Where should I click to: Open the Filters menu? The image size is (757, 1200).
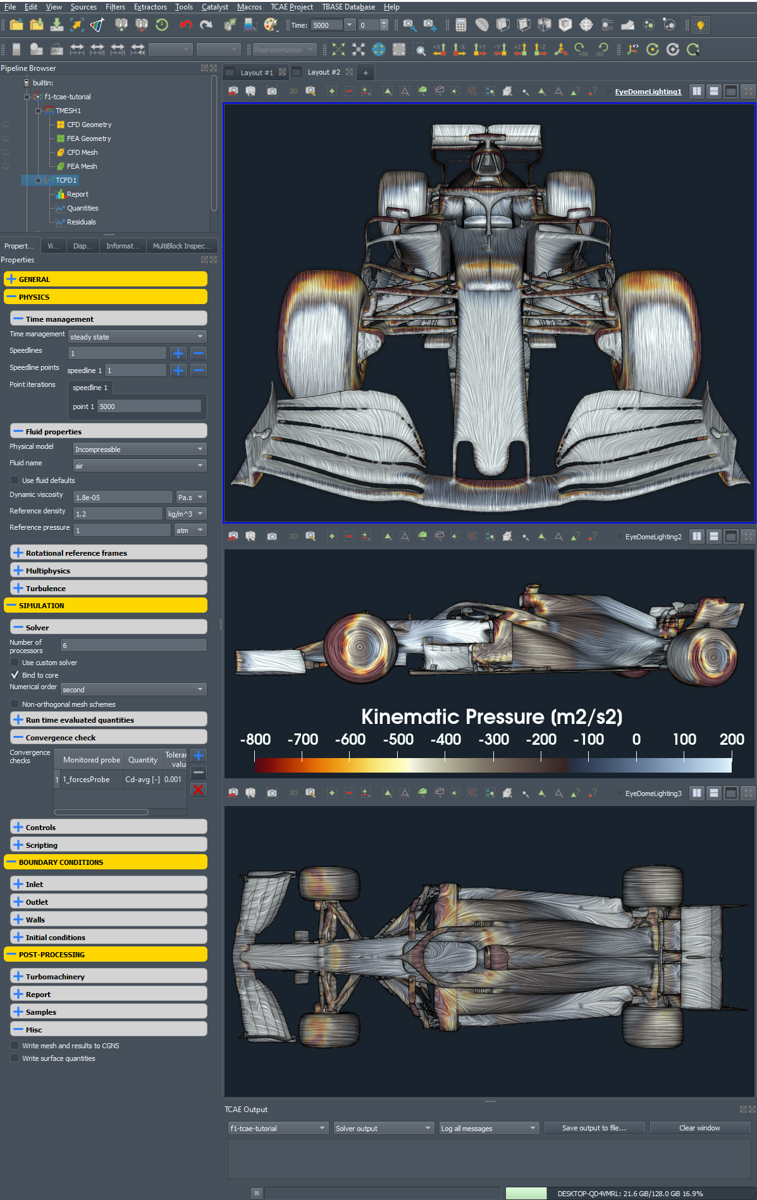click(x=115, y=7)
